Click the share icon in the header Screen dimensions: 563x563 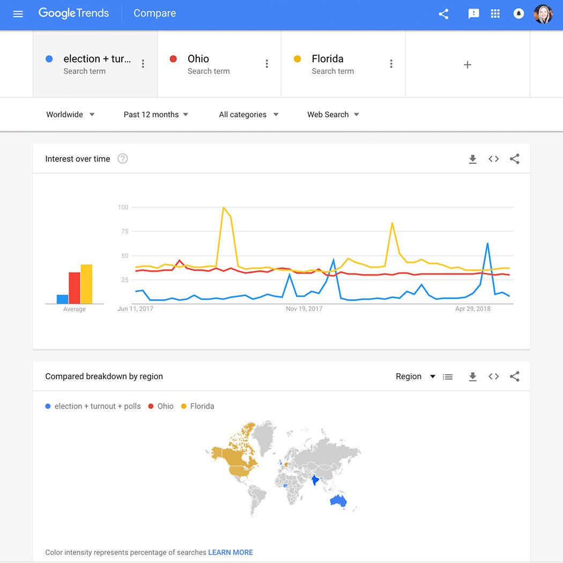[x=443, y=14]
